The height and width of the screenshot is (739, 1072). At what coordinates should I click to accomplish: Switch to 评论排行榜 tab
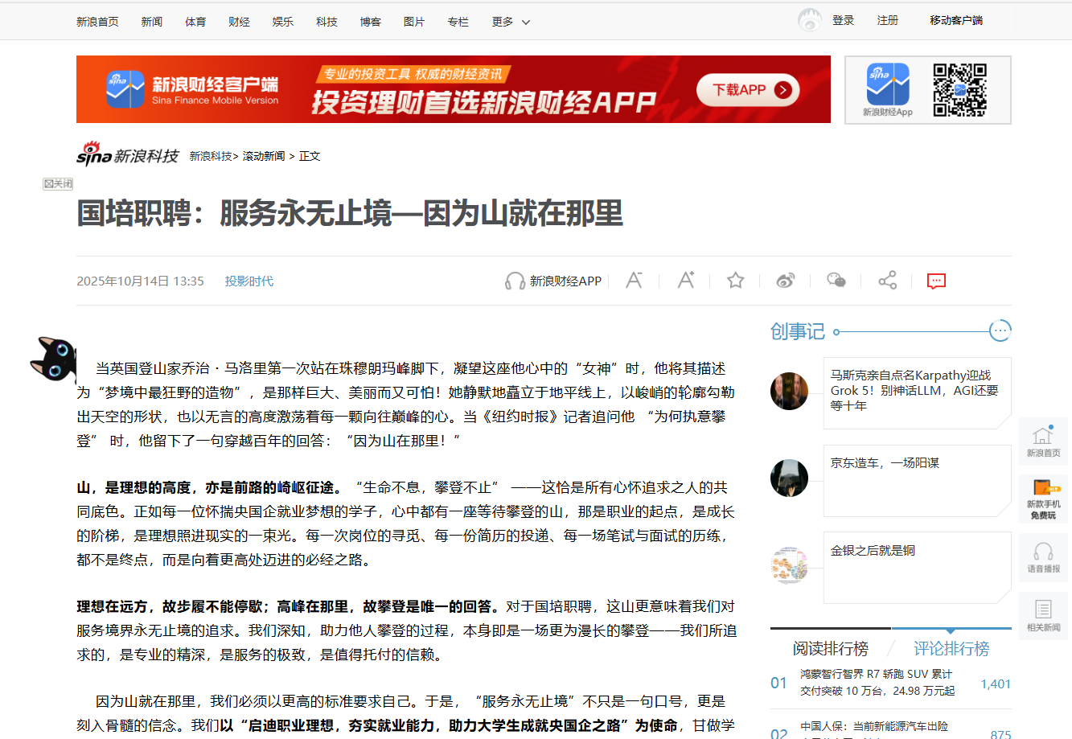coord(951,648)
